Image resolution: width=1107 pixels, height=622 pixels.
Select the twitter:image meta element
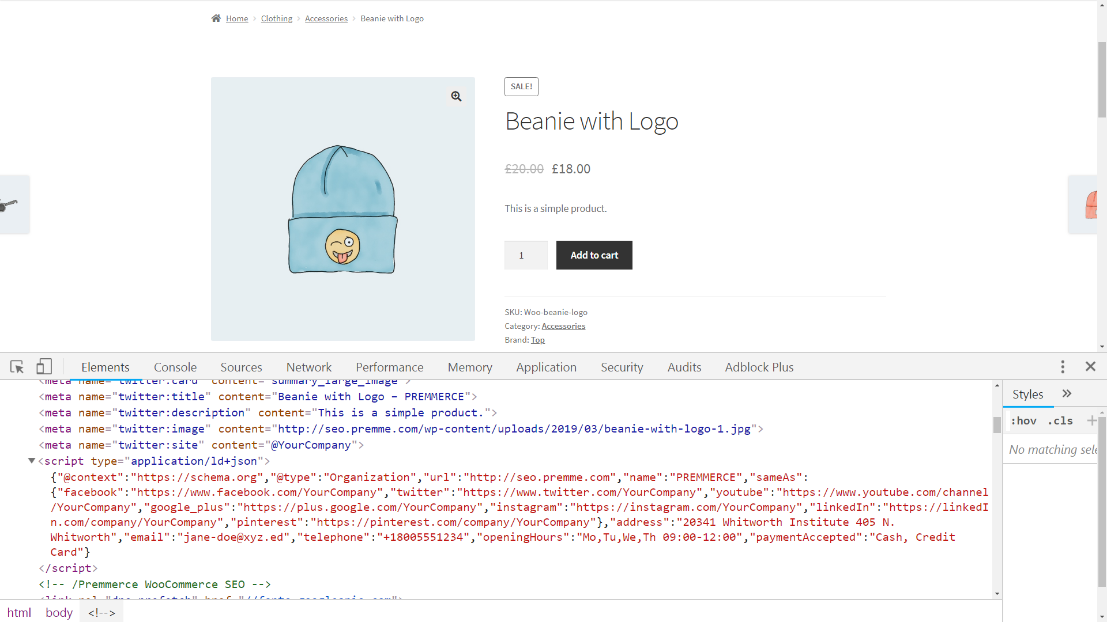click(x=401, y=429)
